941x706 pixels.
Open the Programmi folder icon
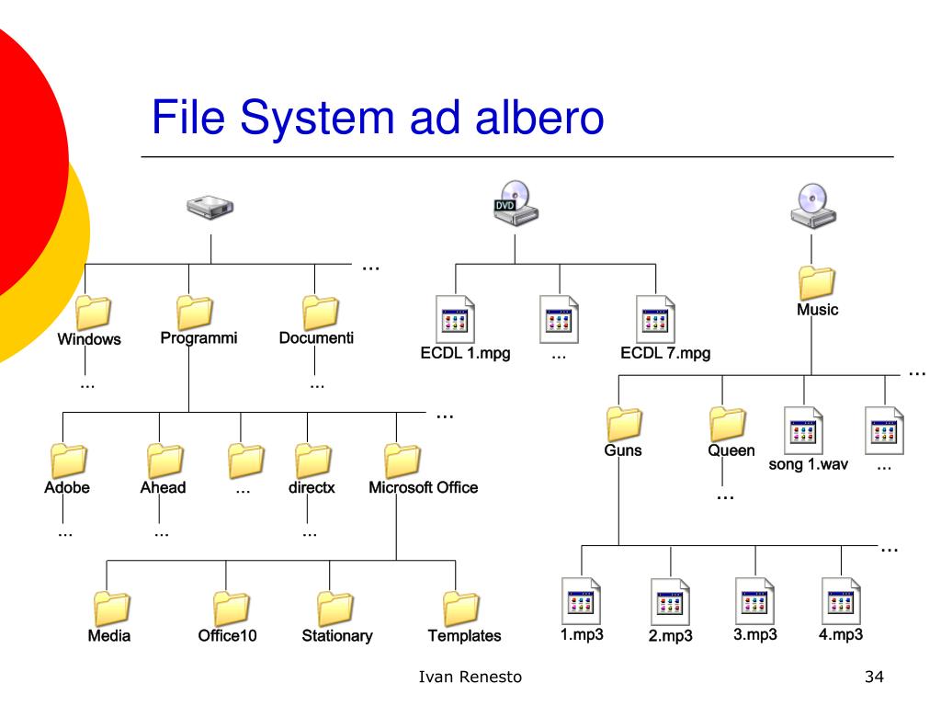(x=195, y=313)
